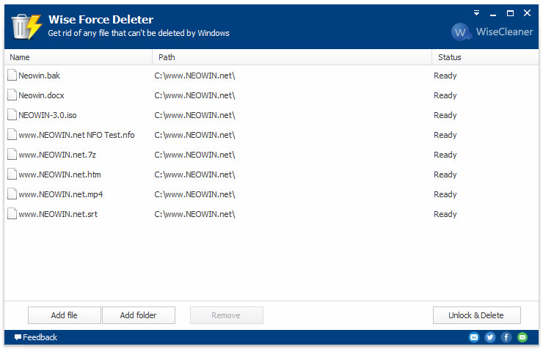Click the file icon beside www.NEOWIN.net.htm

coord(12,174)
